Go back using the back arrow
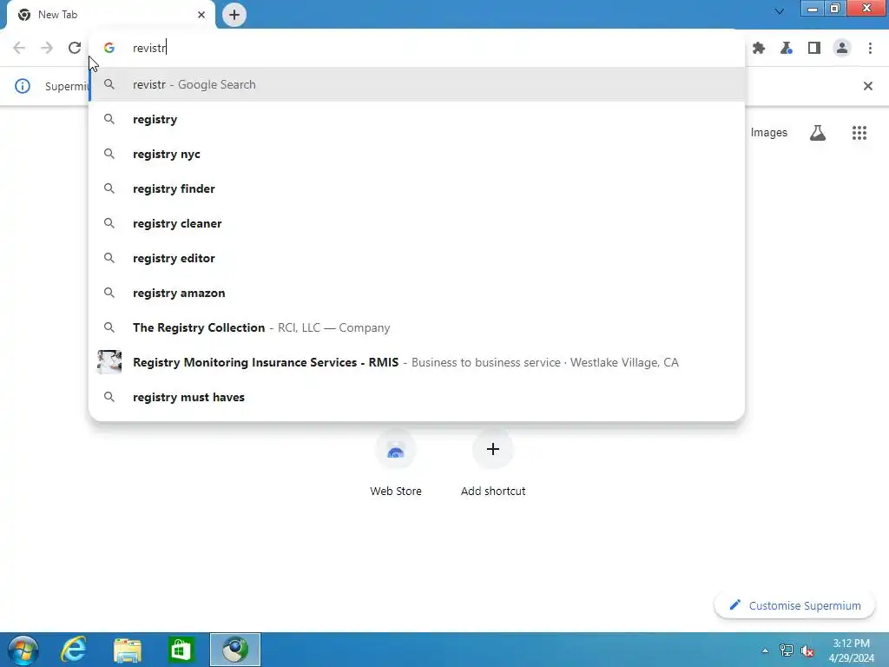Viewport: 889px width, 667px height. coord(19,48)
